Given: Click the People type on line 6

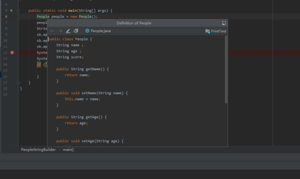Looking at the screenshot, I should [43, 17].
